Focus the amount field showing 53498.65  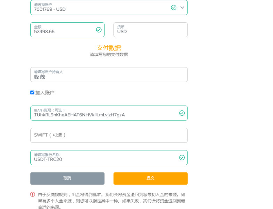tap(67, 30)
